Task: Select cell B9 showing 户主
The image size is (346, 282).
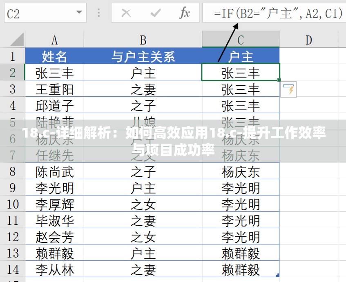Action: [143, 188]
